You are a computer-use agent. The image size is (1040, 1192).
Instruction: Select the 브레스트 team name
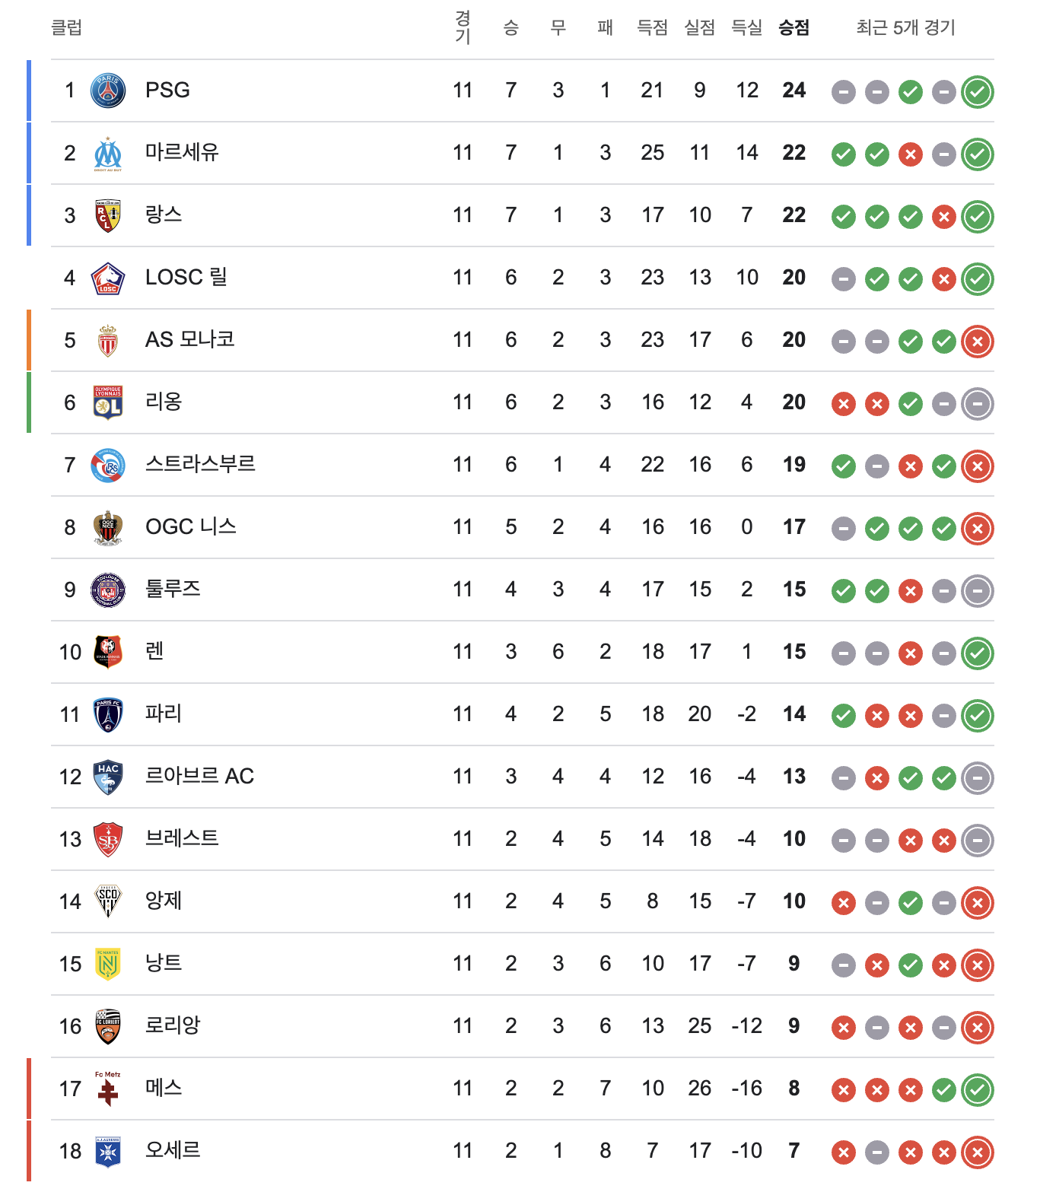coord(182,839)
